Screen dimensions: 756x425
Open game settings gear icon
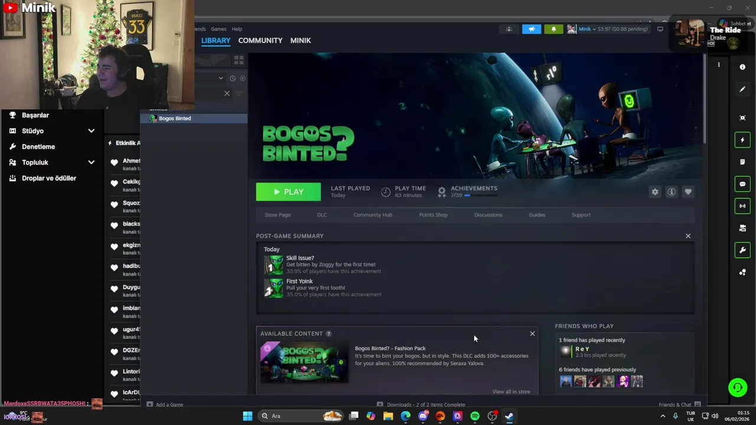[x=655, y=192]
